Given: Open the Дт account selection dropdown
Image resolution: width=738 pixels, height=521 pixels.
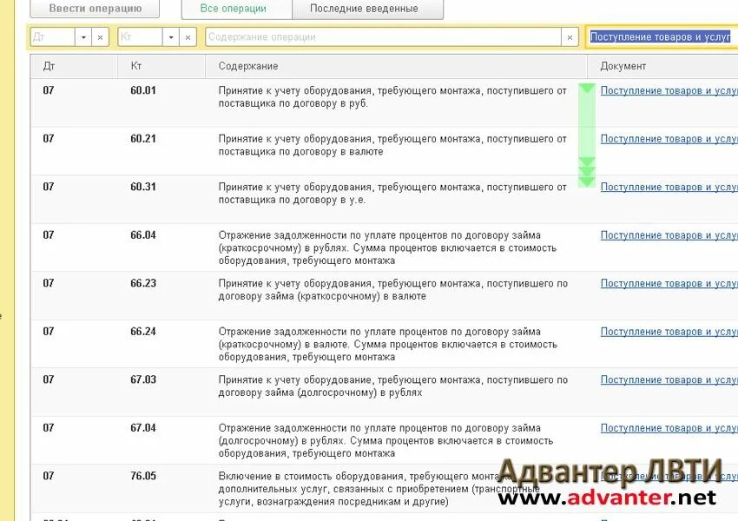Looking at the screenshot, I should (82, 36).
